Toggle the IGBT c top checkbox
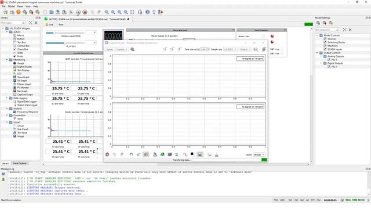The image size is (371, 209). point(282,49)
